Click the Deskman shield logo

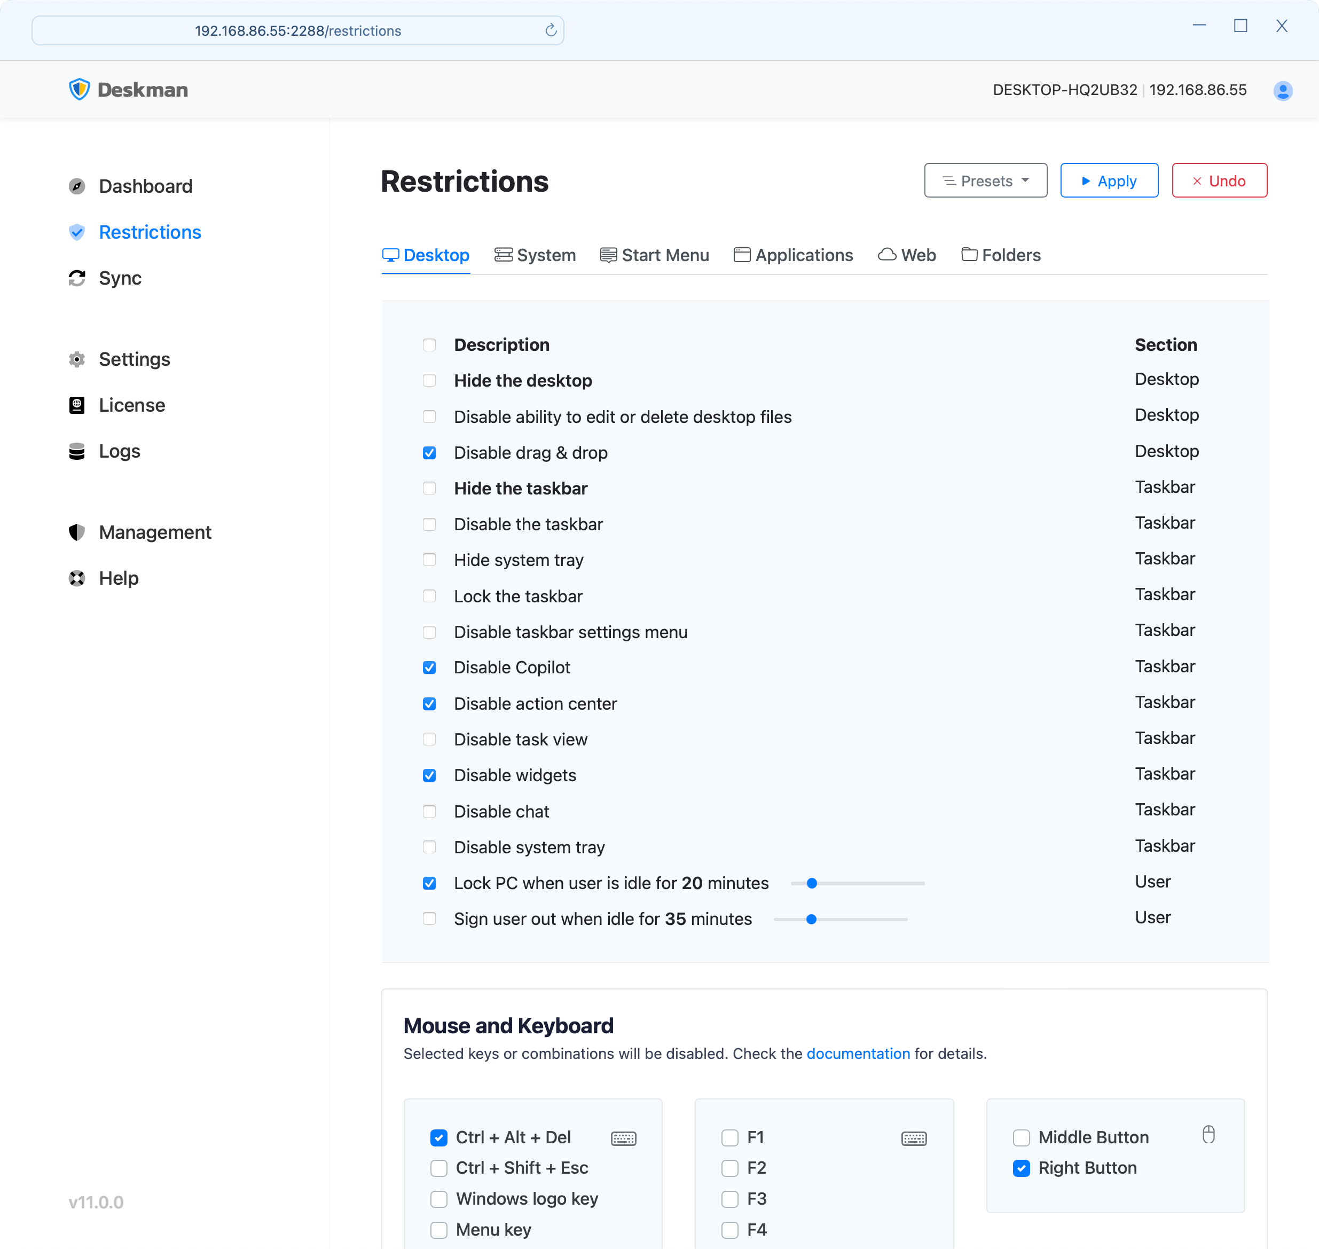79,89
